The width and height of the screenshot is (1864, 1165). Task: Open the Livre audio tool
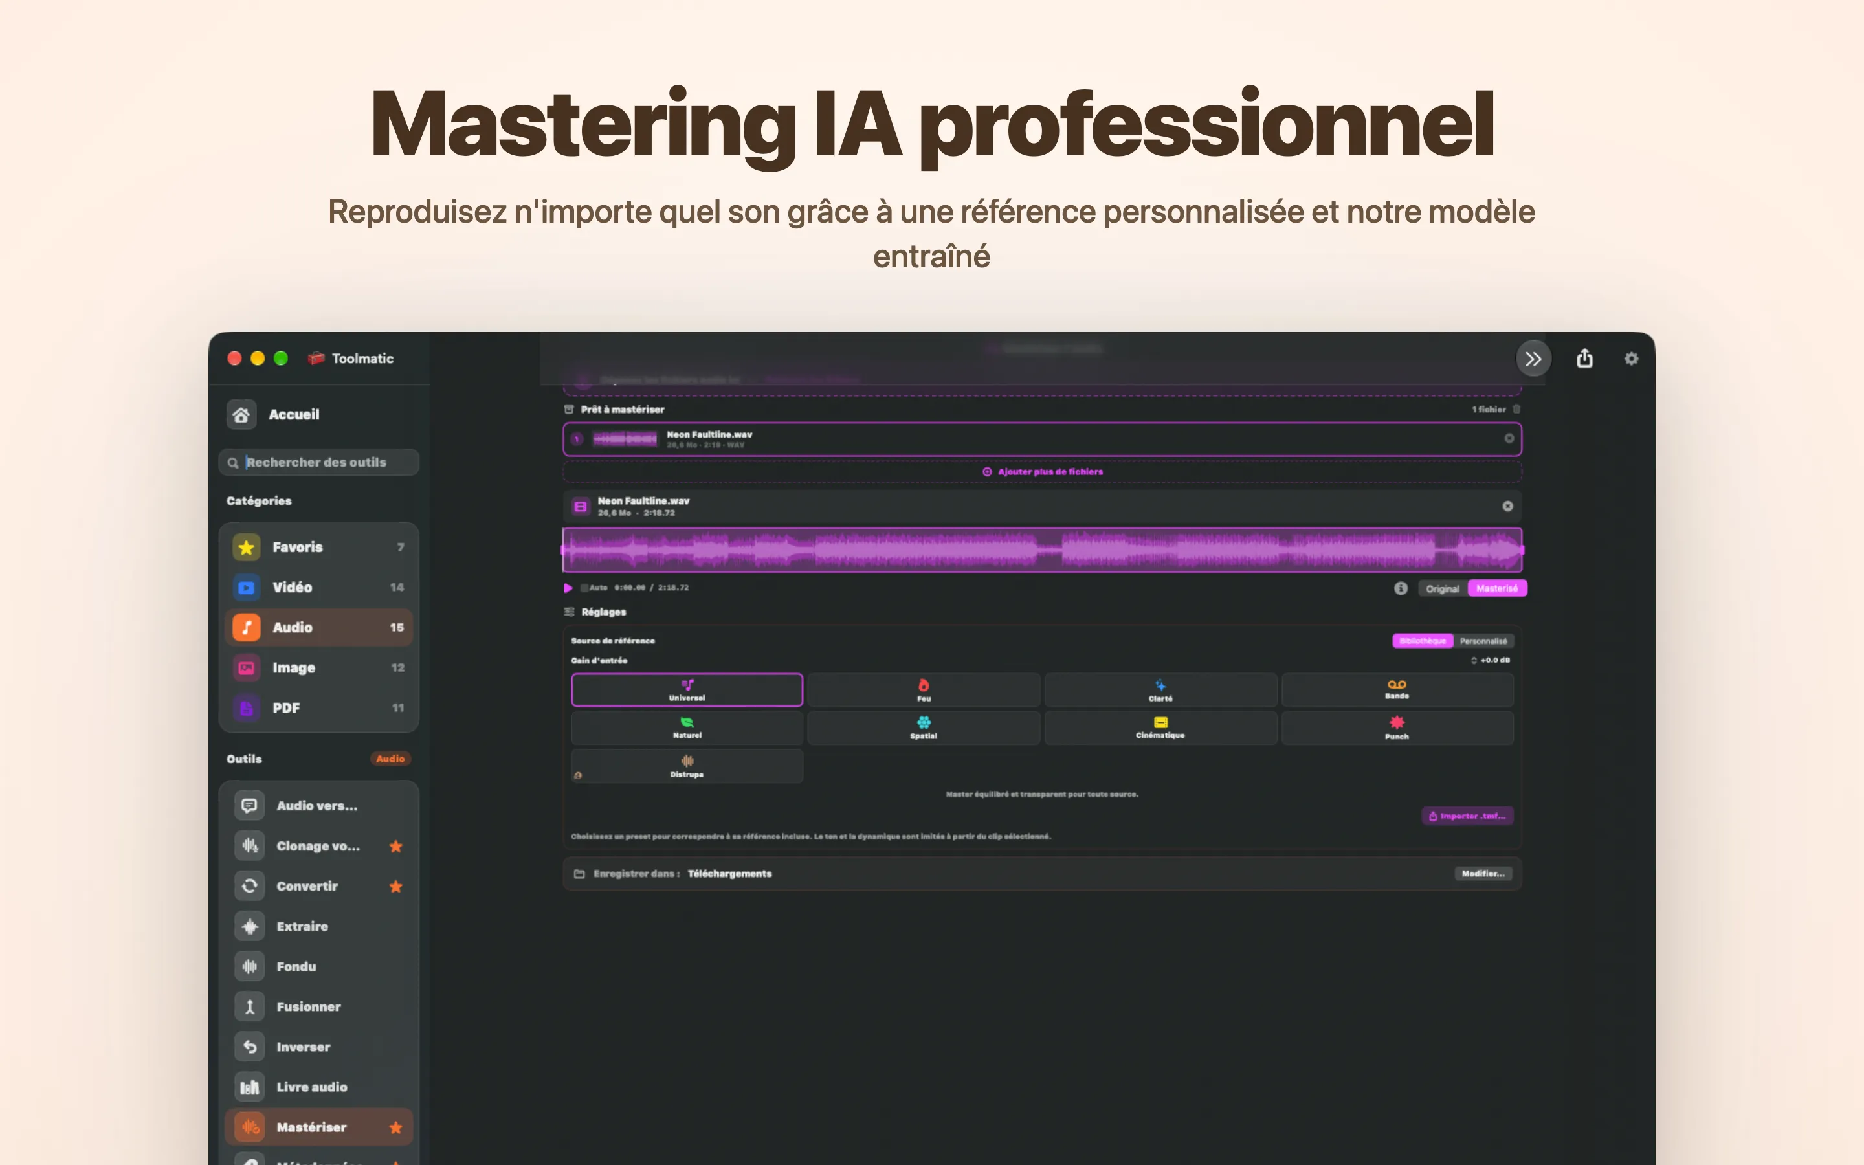coord(318,1087)
